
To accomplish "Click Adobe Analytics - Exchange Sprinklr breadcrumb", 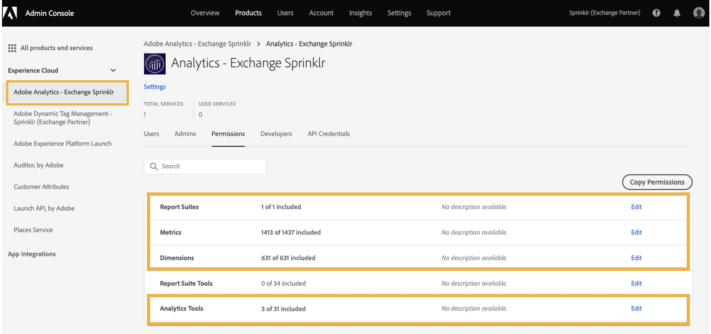I will 197,44.
